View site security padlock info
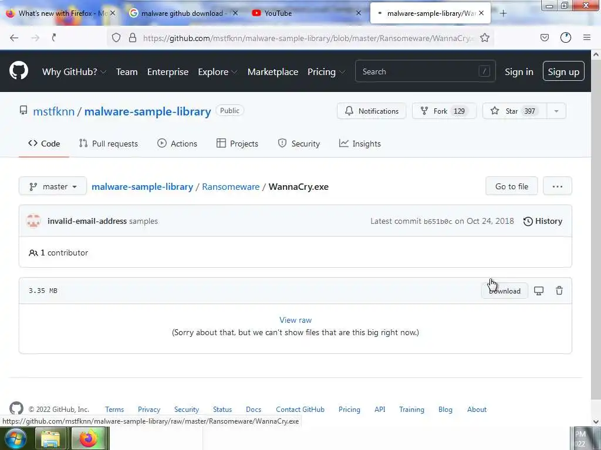 coord(133,37)
